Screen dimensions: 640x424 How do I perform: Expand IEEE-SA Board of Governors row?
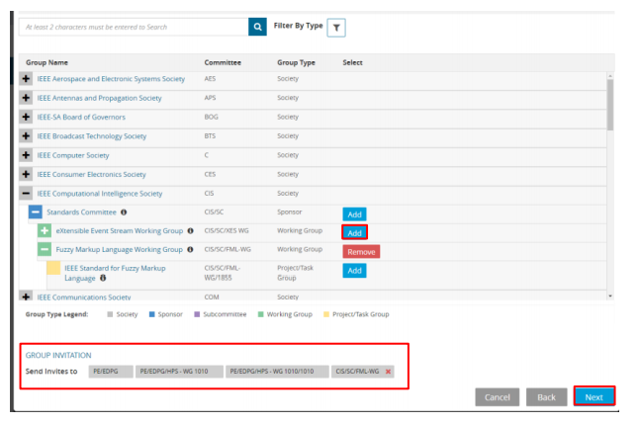(x=26, y=117)
